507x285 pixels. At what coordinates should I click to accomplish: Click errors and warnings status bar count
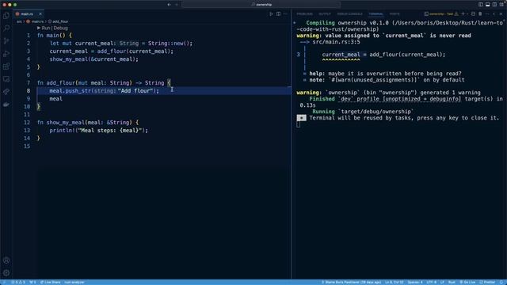[18, 282]
